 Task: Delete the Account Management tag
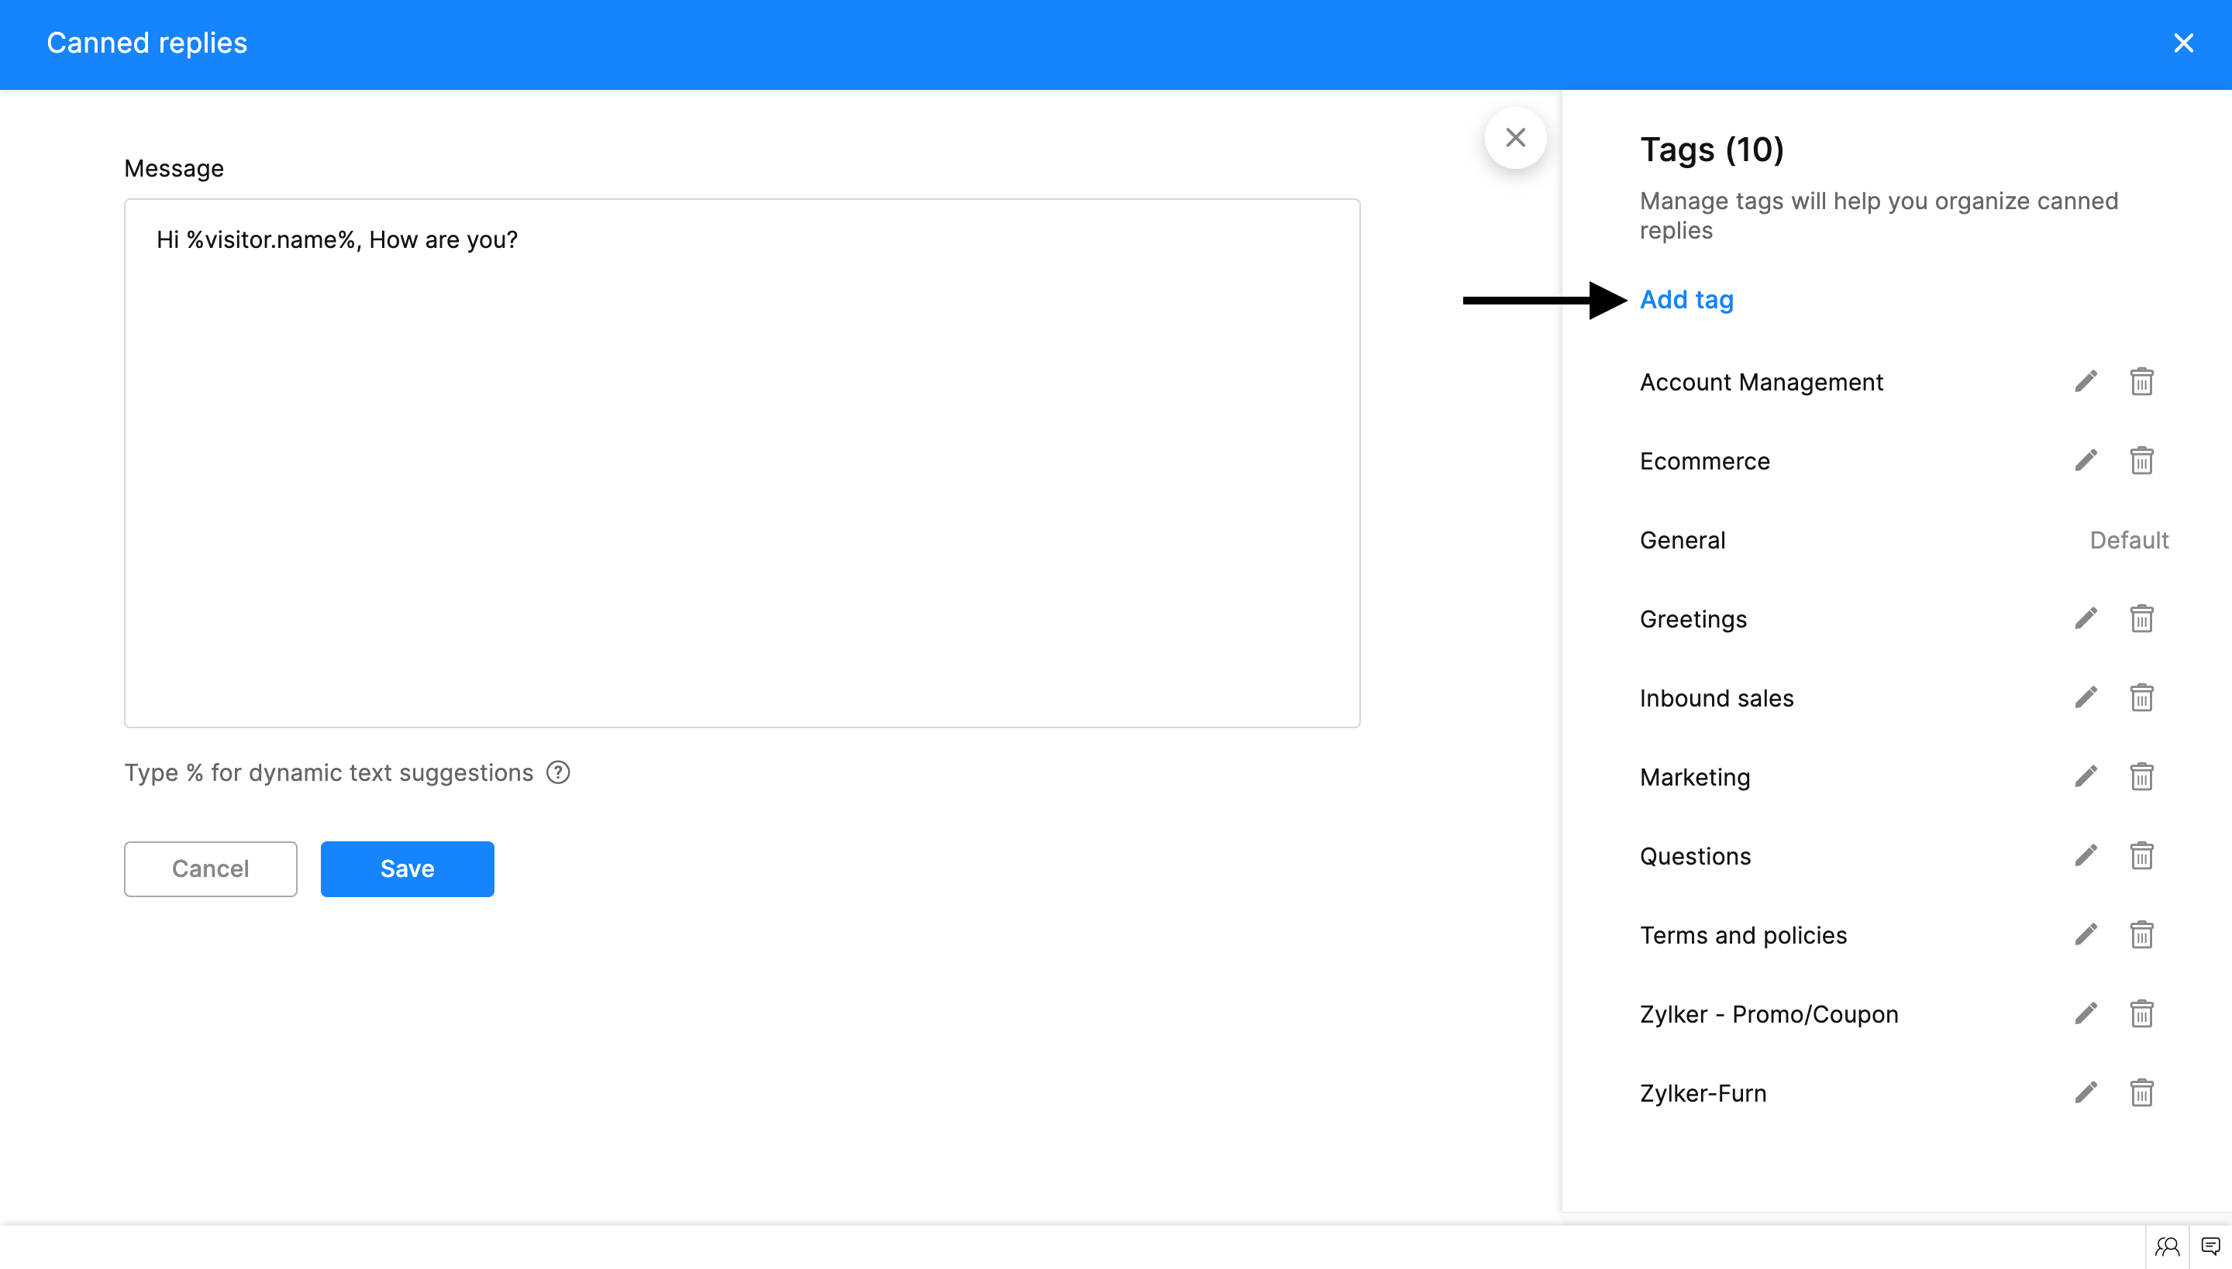pyautogui.click(x=2141, y=382)
